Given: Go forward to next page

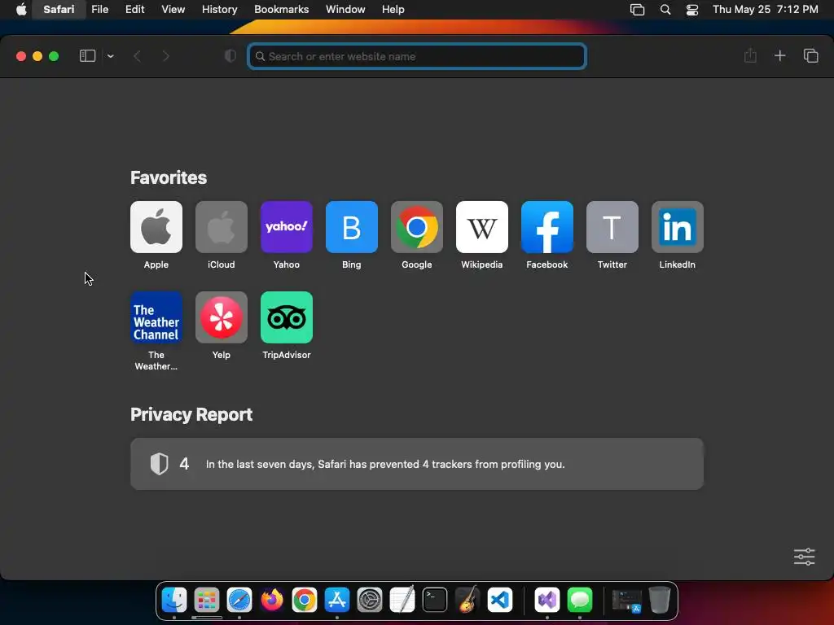Looking at the screenshot, I should pyautogui.click(x=166, y=56).
